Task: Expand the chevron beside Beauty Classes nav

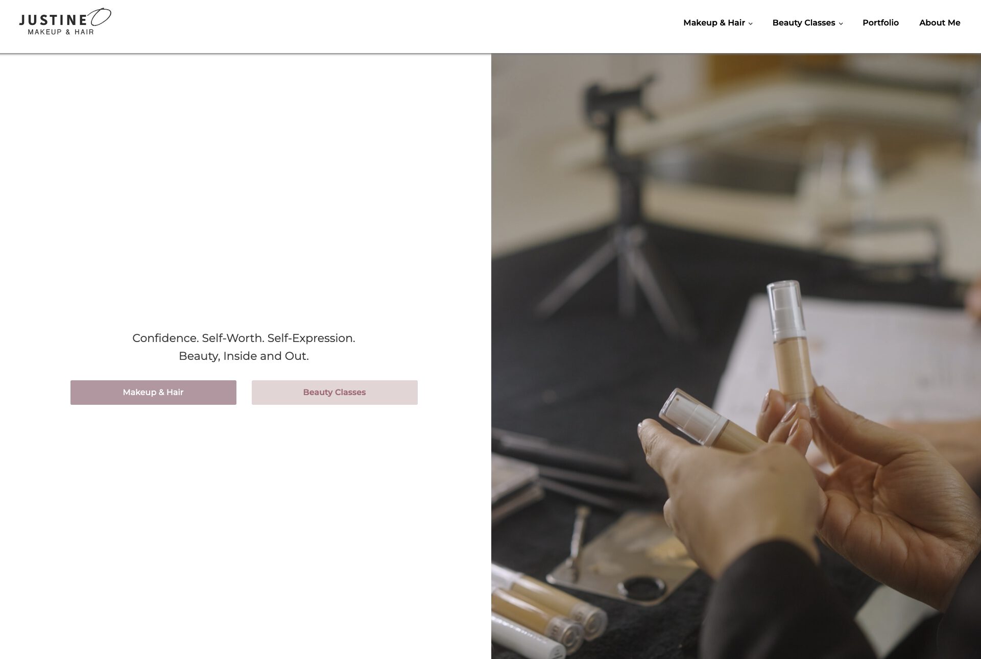Action: click(841, 23)
